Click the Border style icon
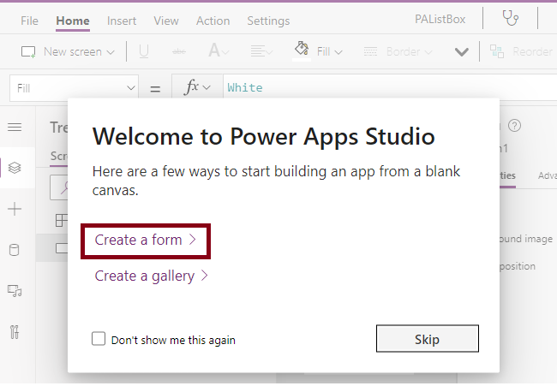The height and width of the screenshot is (386, 557). [x=370, y=52]
